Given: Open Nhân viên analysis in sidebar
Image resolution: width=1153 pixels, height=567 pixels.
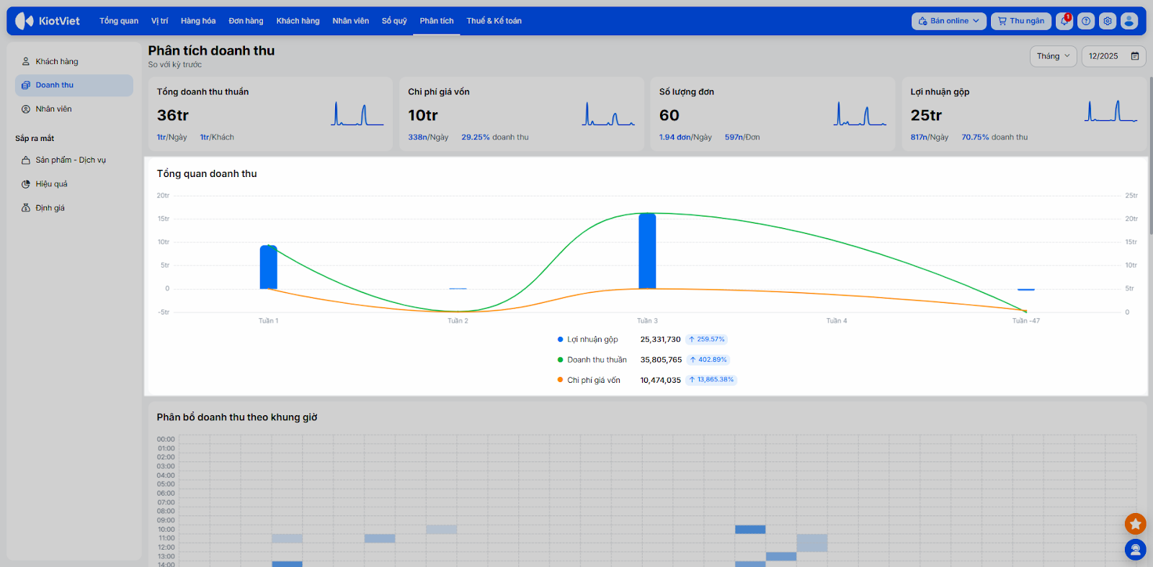Looking at the screenshot, I should (54, 109).
